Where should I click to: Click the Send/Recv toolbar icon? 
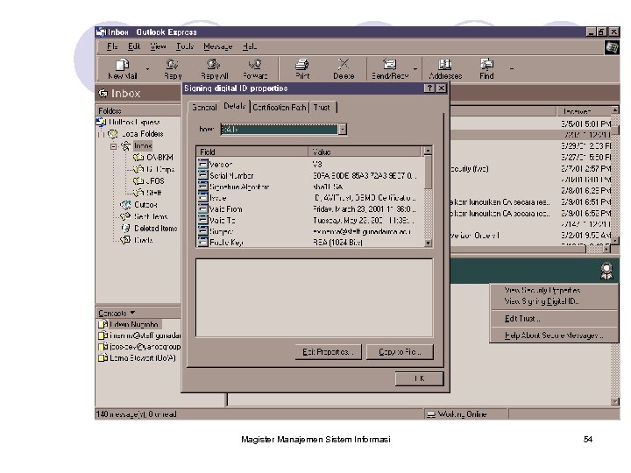(x=389, y=69)
